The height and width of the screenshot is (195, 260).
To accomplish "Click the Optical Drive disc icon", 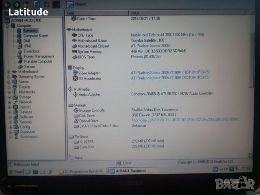I will click(x=76, y=121).
